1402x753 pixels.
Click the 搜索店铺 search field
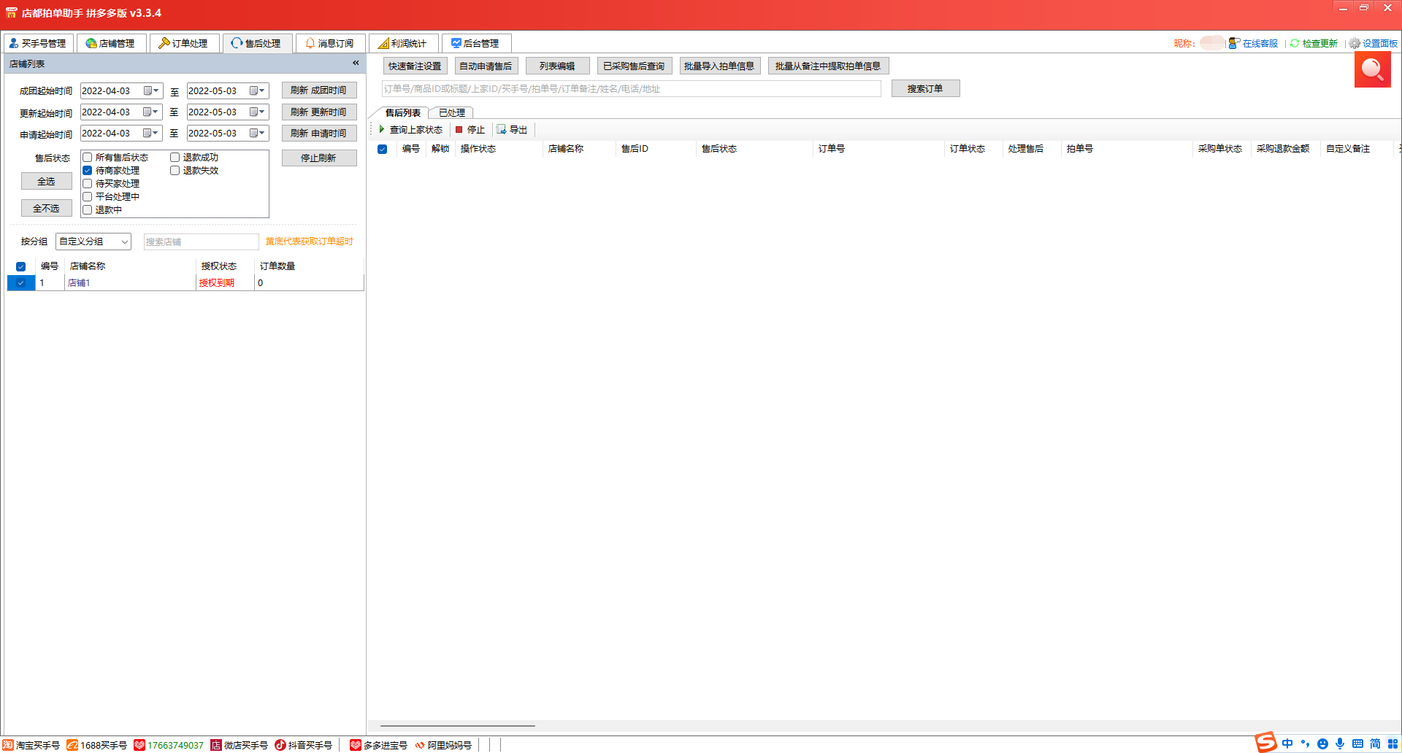pyautogui.click(x=201, y=242)
